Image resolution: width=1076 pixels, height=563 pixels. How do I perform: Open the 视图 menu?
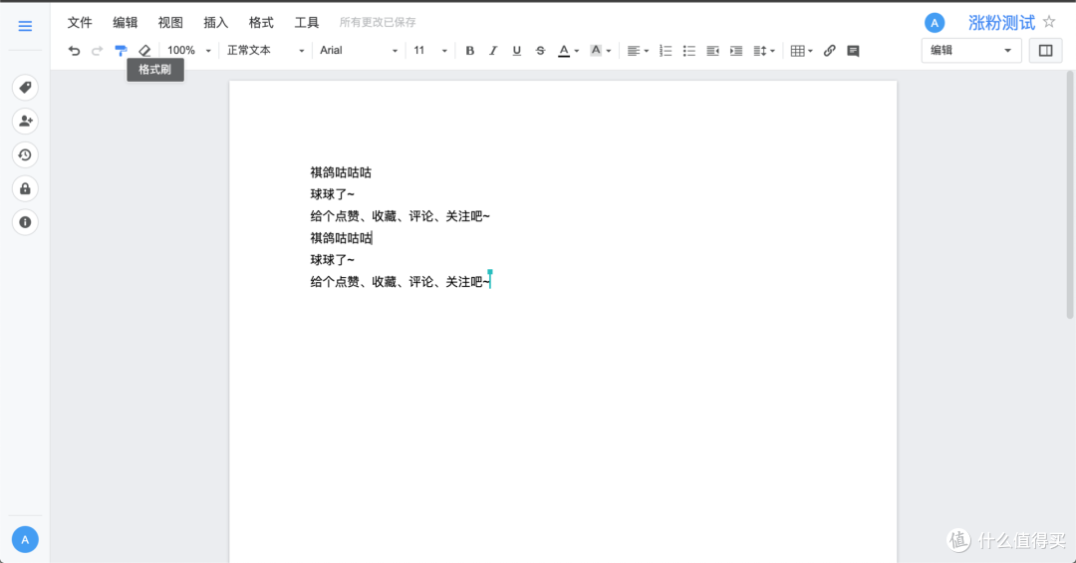(170, 23)
